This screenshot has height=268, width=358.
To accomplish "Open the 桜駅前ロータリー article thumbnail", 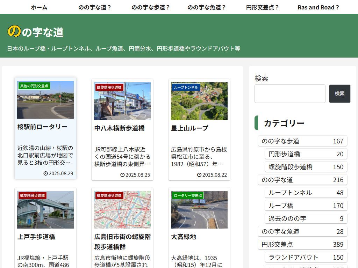I will (45, 100).
